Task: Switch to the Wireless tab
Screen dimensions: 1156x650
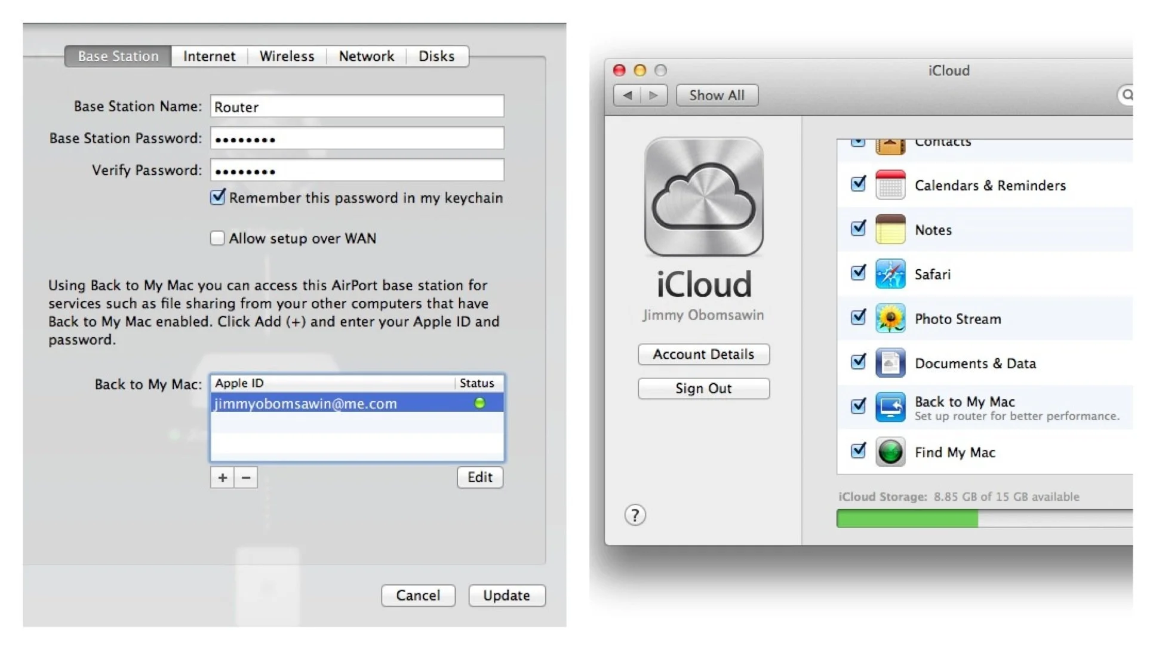Action: point(287,56)
